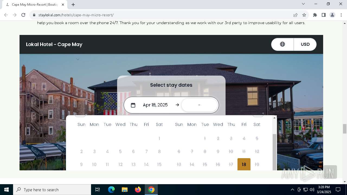Share this page via share icon

coord(295,15)
